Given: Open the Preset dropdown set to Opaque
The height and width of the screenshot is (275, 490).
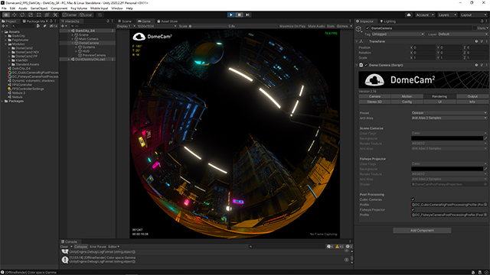Looking at the screenshot, I should pyautogui.click(x=449, y=113).
